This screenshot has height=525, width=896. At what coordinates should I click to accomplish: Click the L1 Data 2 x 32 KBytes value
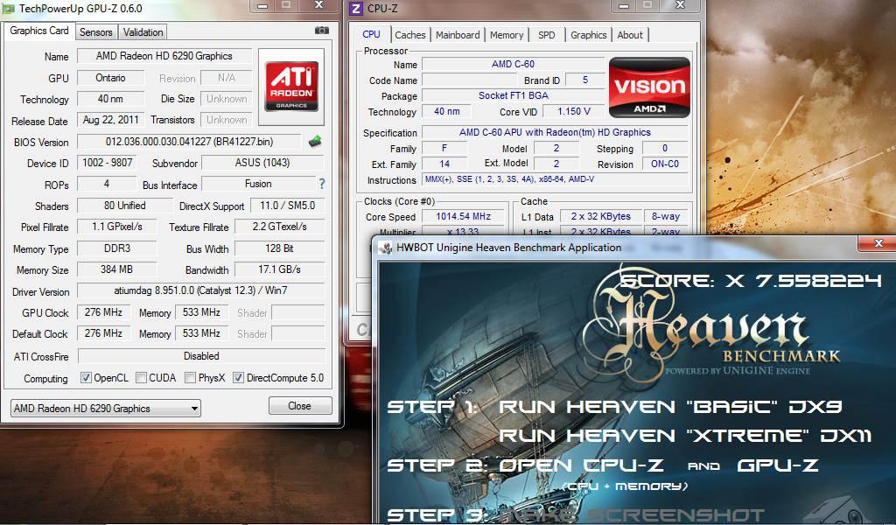coord(600,216)
